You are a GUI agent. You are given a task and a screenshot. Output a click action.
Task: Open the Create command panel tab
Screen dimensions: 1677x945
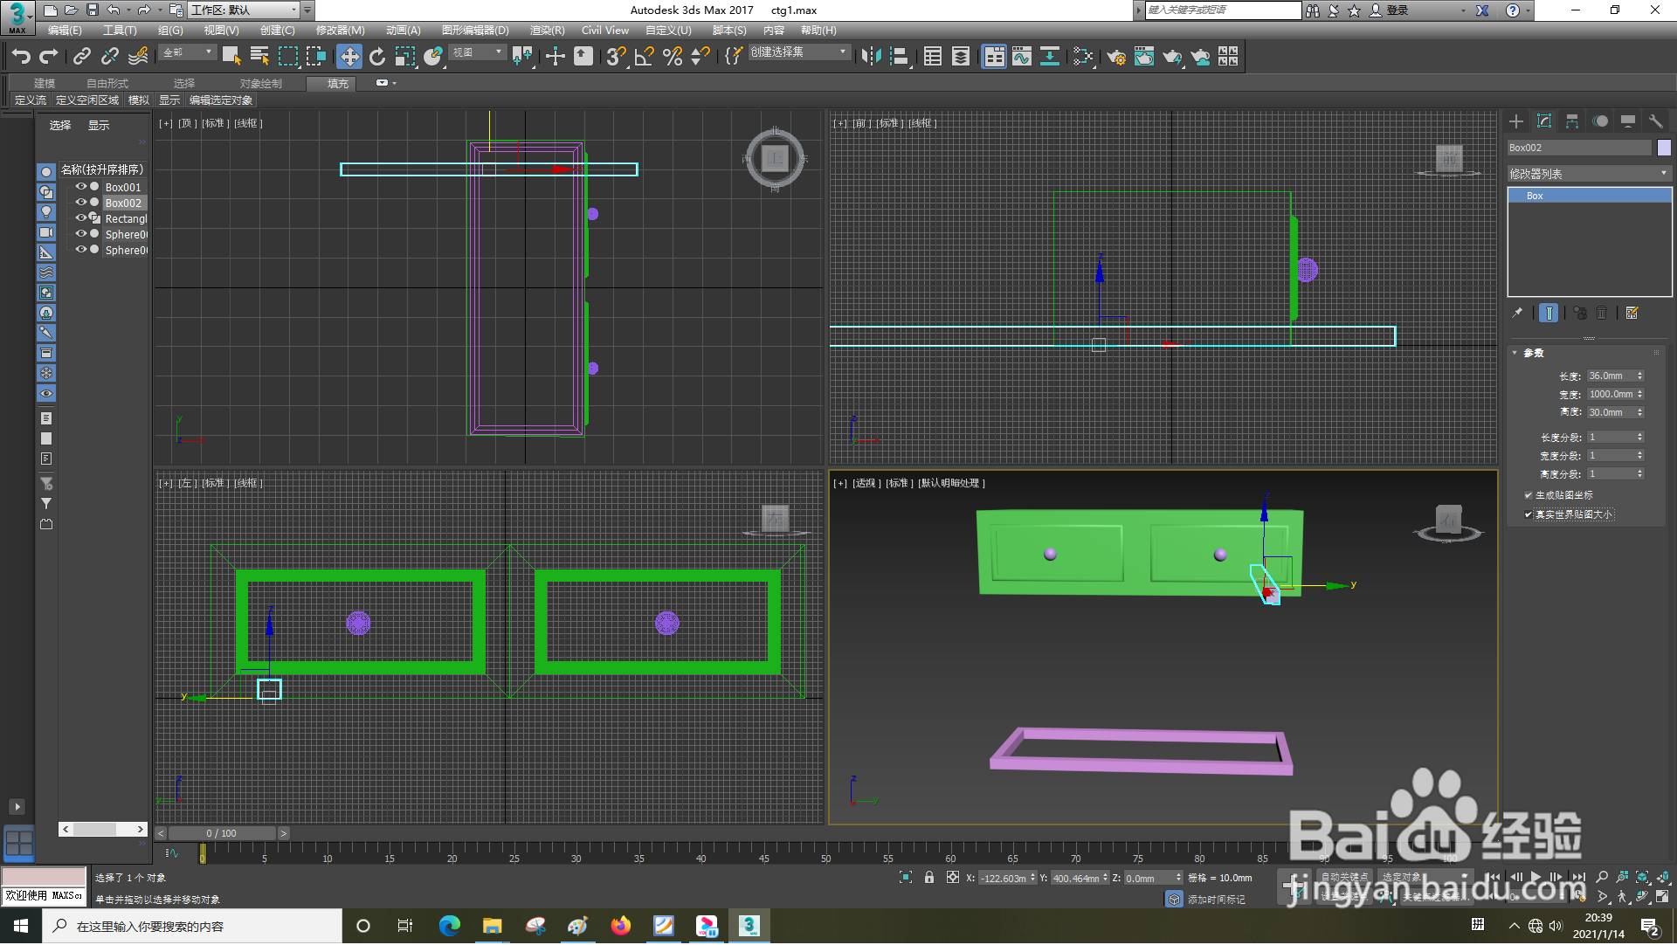pos(1516,121)
